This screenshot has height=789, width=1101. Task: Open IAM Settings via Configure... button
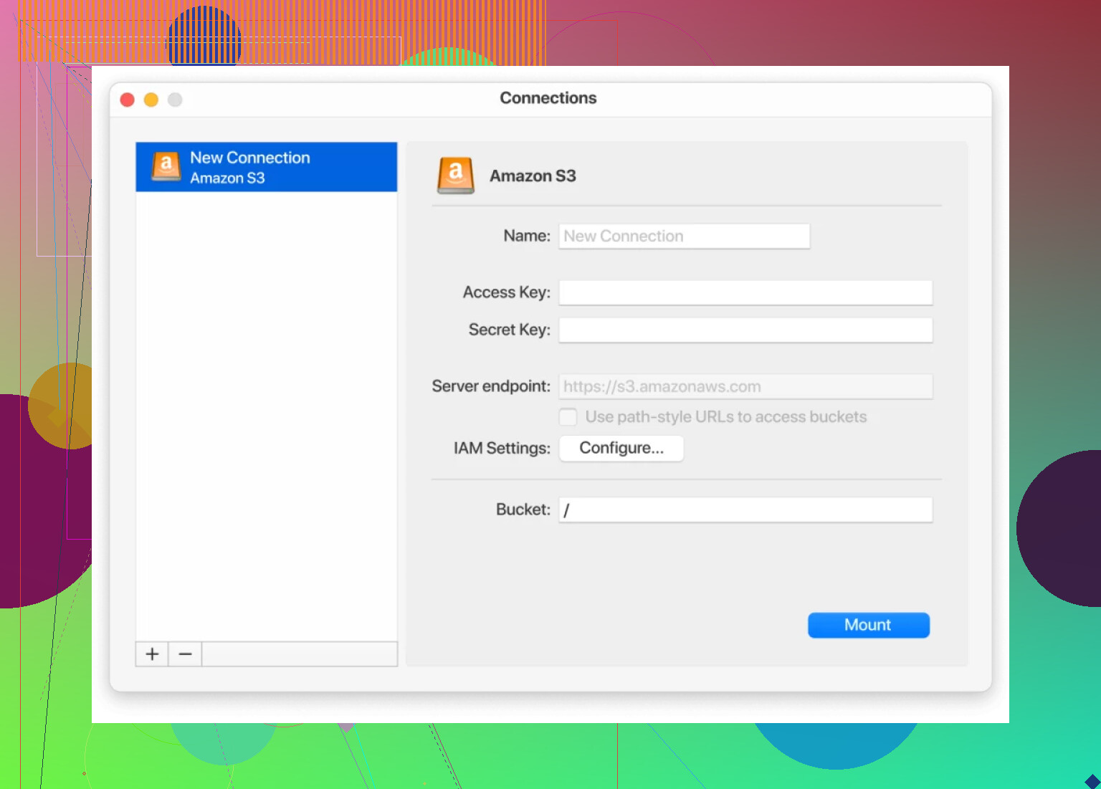(621, 449)
